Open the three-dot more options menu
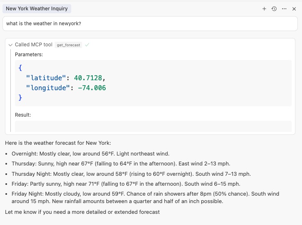The height and width of the screenshot is (225, 302). pyautogui.click(x=284, y=9)
